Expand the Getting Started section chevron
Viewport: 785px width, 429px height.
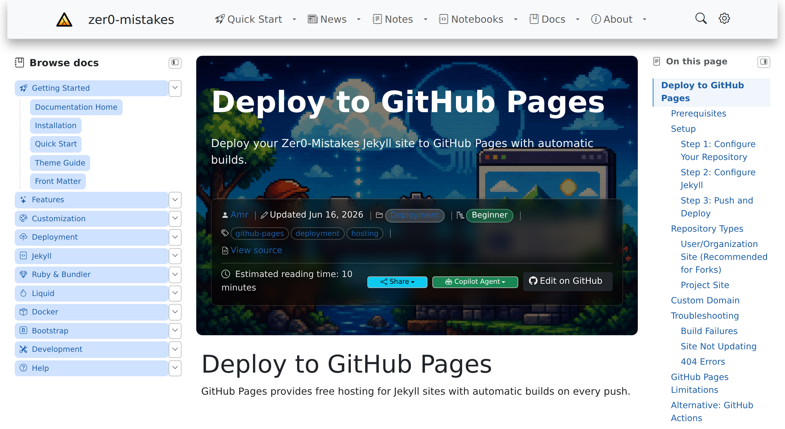pos(175,88)
